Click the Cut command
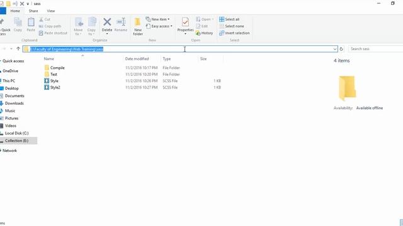The height and width of the screenshot is (226, 403). tap(45, 19)
